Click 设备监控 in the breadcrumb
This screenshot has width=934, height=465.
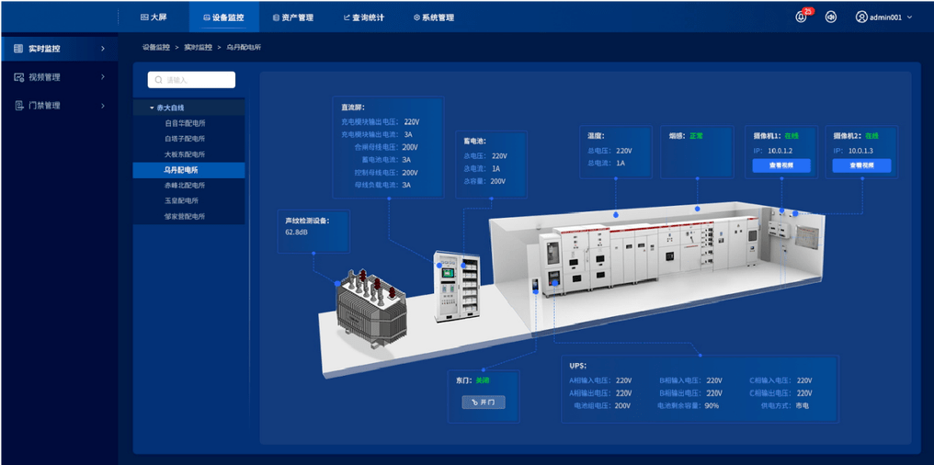(156, 47)
